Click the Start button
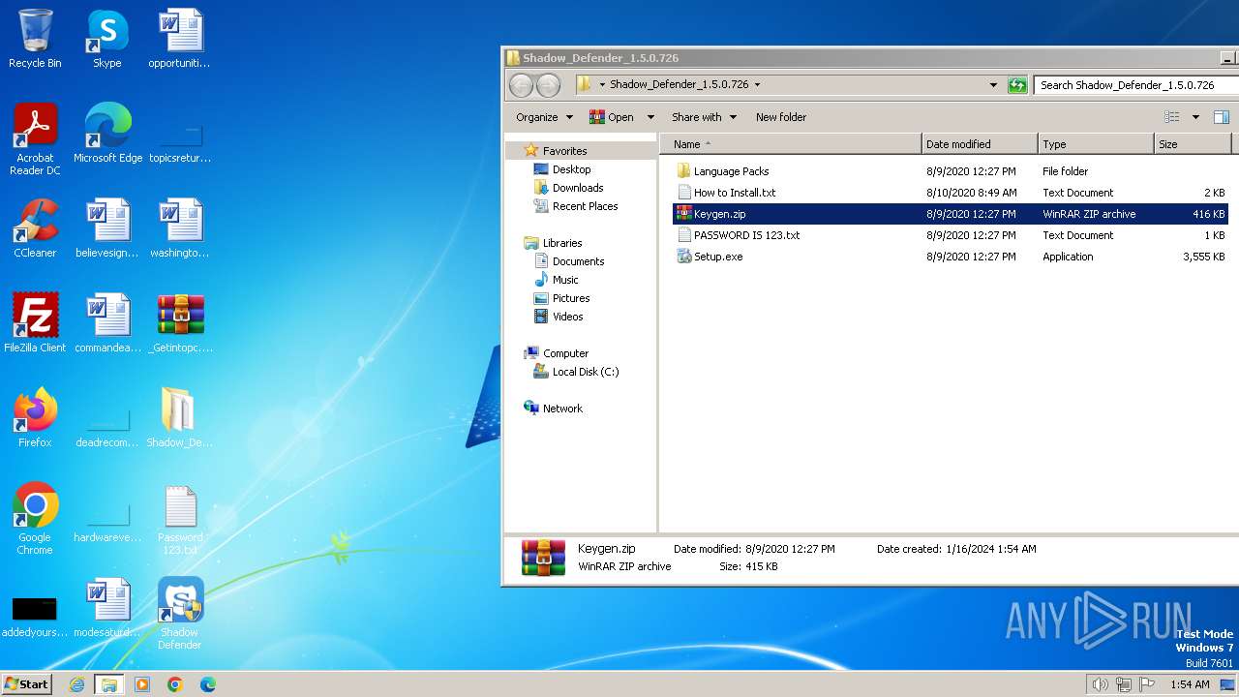The height and width of the screenshot is (697, 1239). point(26,684)
